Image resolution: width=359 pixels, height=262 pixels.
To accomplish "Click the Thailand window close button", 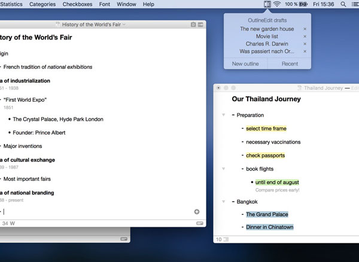I will pos(218,88).
